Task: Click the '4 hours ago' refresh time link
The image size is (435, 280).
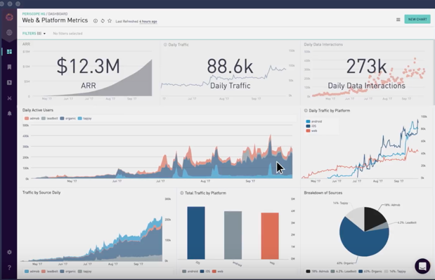Action: click(148, 21)
